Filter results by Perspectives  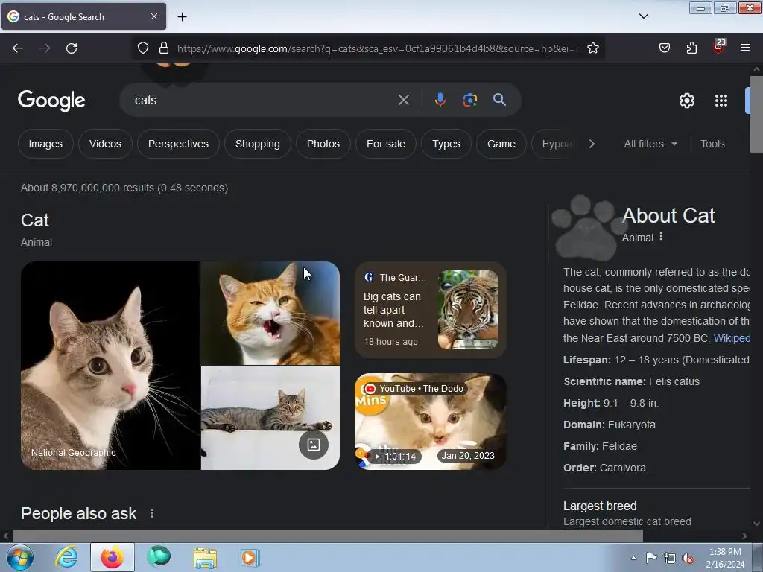pyautogui.click(x=178, y=144)
